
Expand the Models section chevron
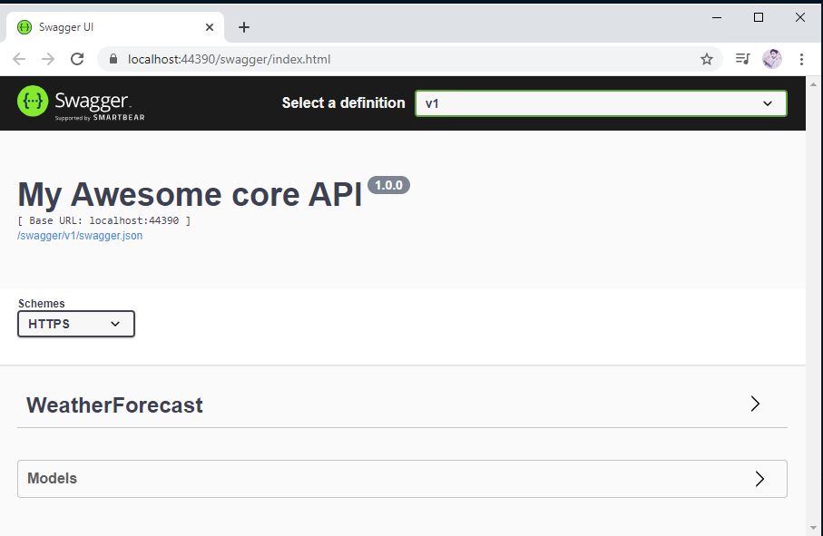pos(759,478)
